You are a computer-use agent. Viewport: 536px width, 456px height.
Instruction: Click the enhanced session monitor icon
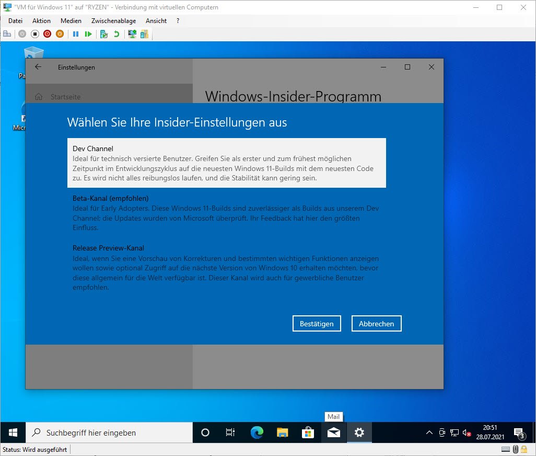[132, 34]
